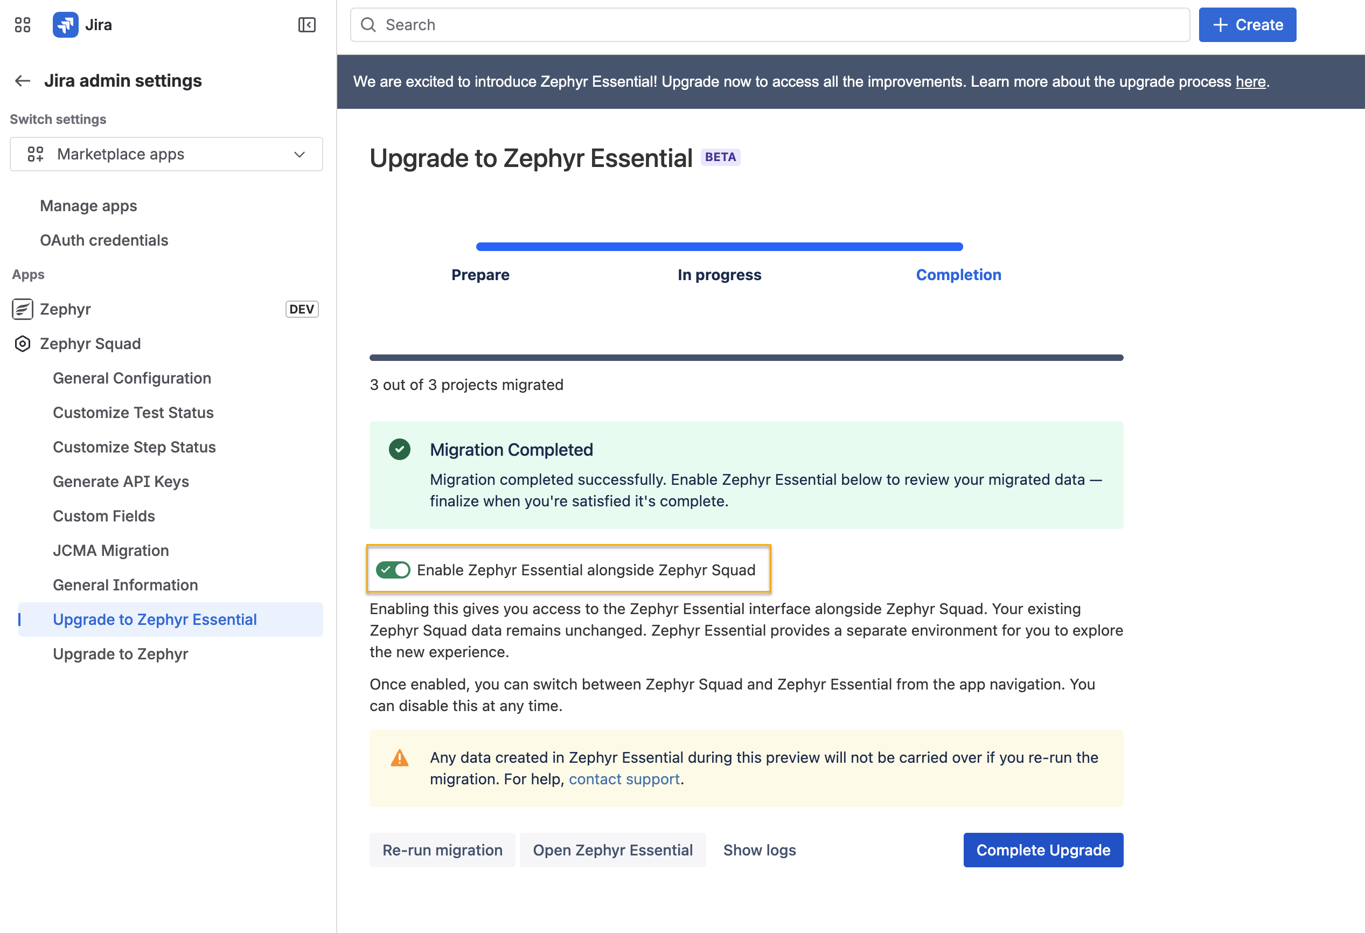This screenshot has width=1365, height=933.
Task: Collapse the sidebar with the panel icon
Action: (x=307, y=25)
